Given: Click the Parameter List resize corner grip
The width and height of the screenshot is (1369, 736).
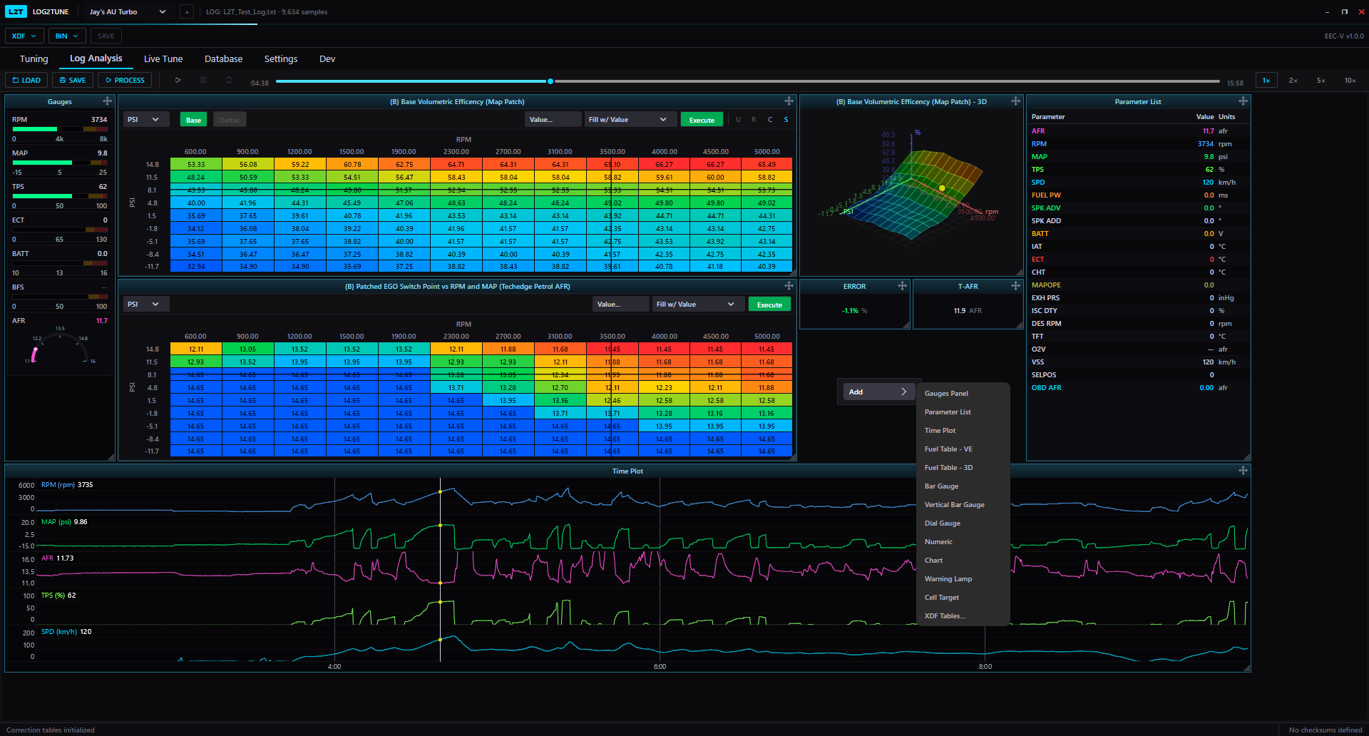Looking at the screenshot, I should tap(1247, 457).
